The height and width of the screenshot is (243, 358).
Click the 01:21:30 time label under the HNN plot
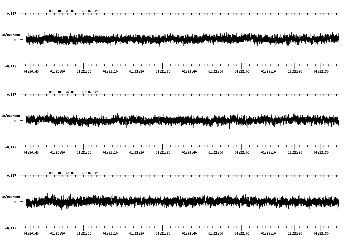(163, 153)
